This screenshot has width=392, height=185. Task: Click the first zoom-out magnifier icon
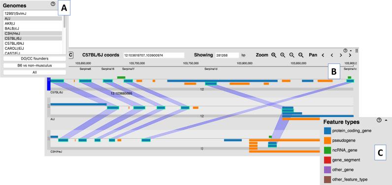(x=292, y=55)
